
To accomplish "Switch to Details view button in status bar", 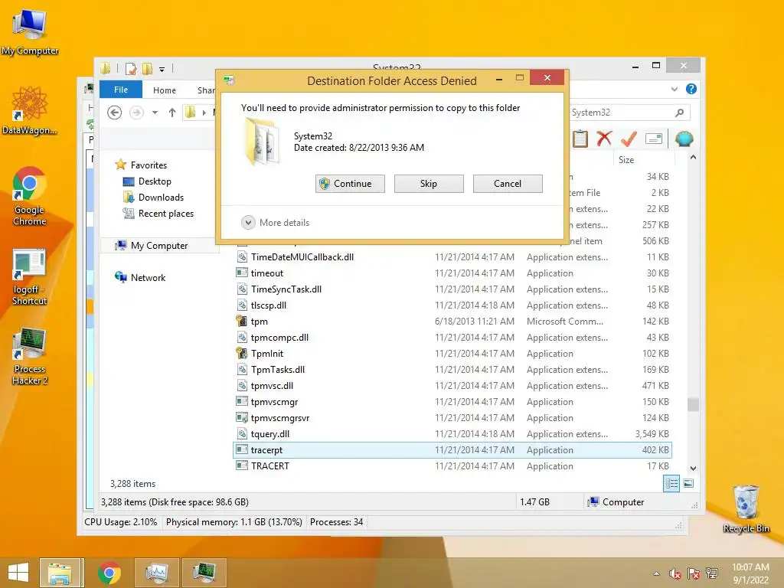I will 671,484.
